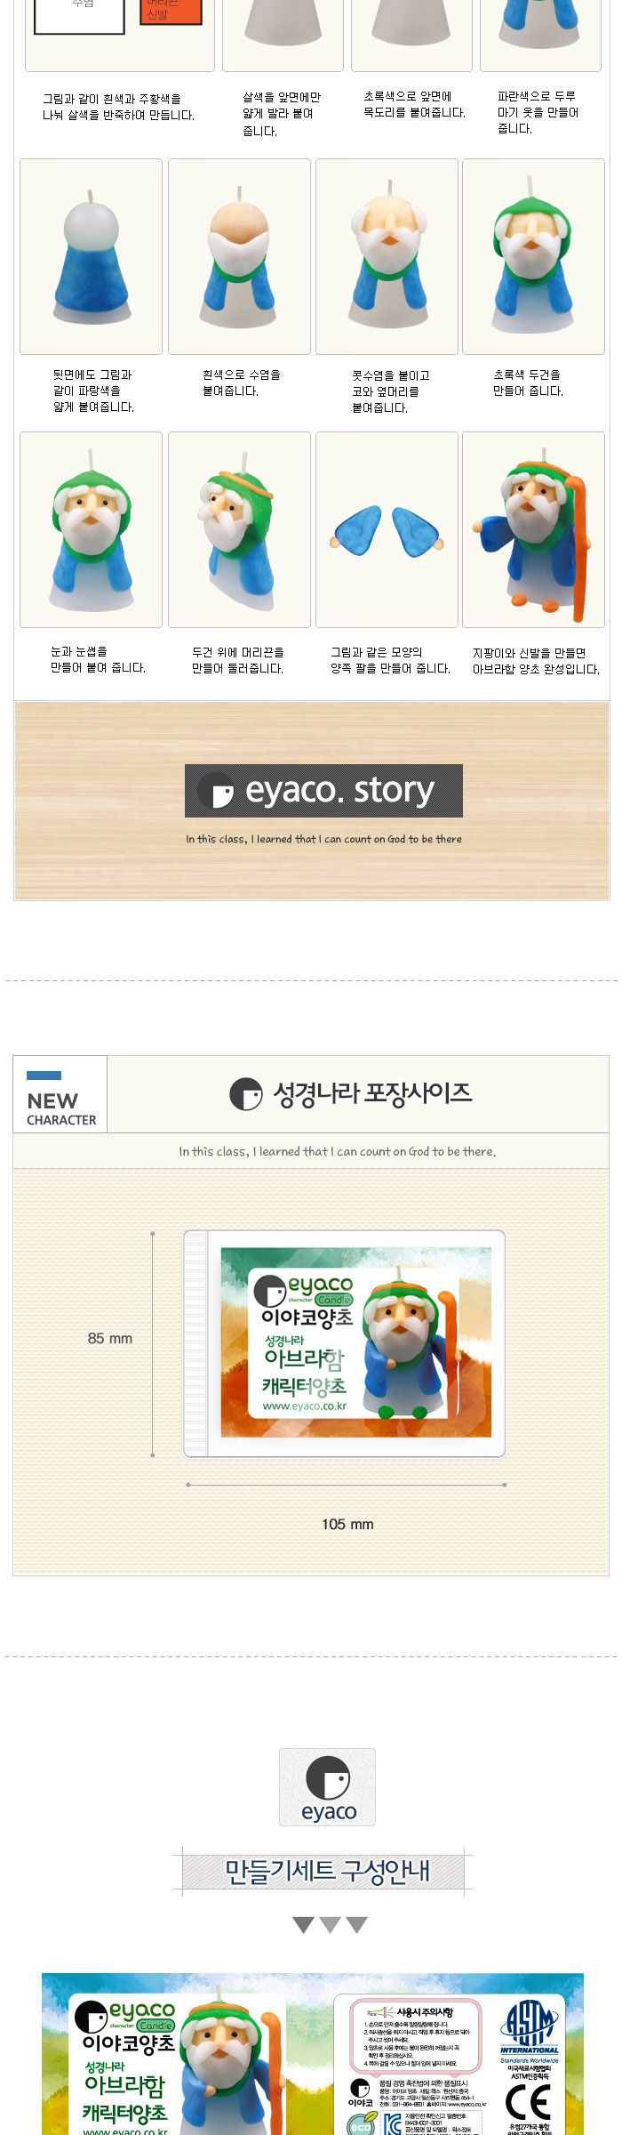Click the candle with blue body and white ball photo

point(91,256)
